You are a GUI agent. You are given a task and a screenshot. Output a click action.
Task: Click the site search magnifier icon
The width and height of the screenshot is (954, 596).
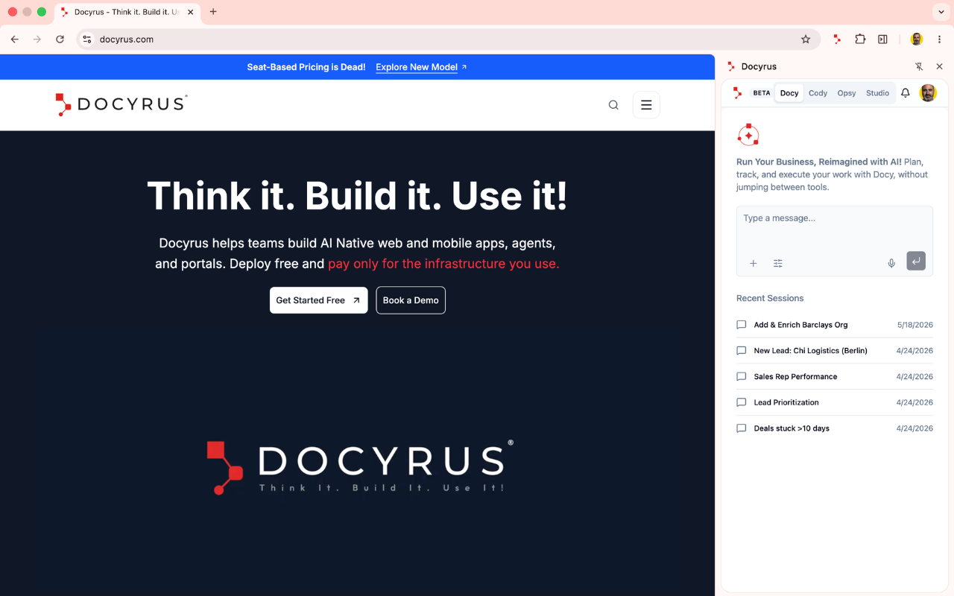click(x=613, y=105)
